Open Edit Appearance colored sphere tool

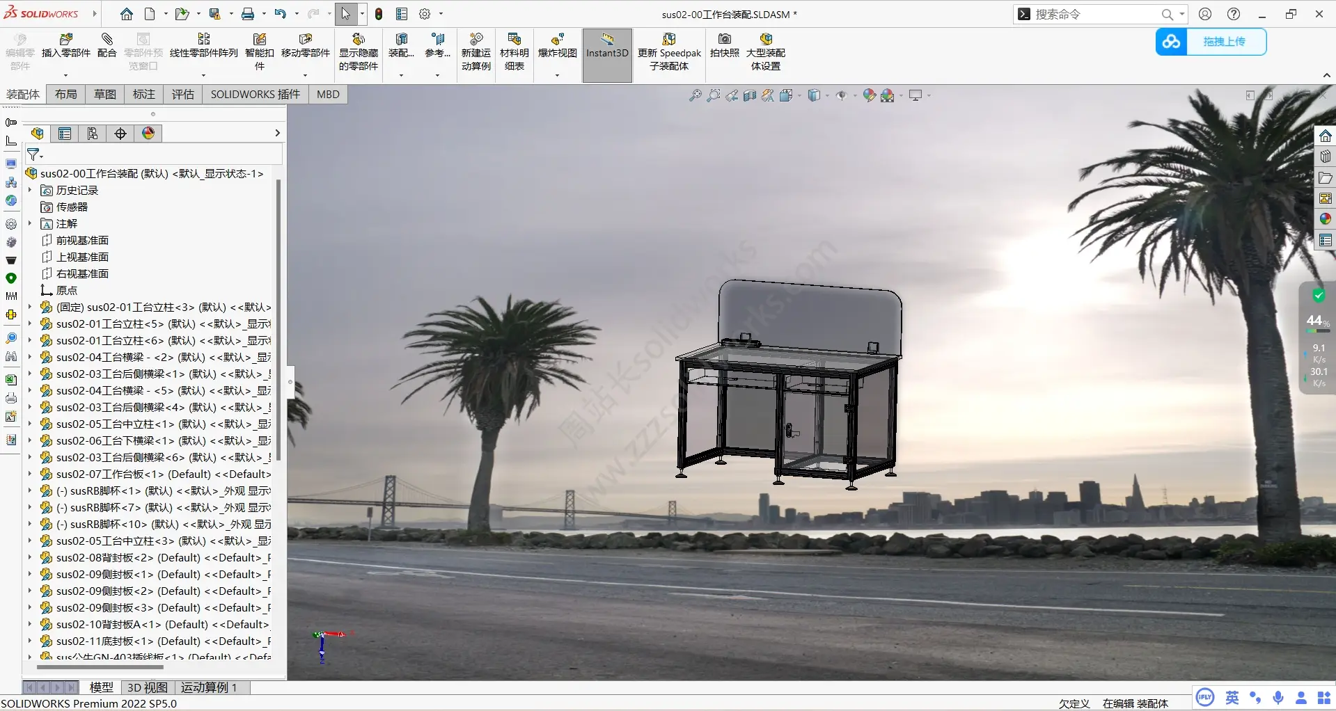coord(868,95)
